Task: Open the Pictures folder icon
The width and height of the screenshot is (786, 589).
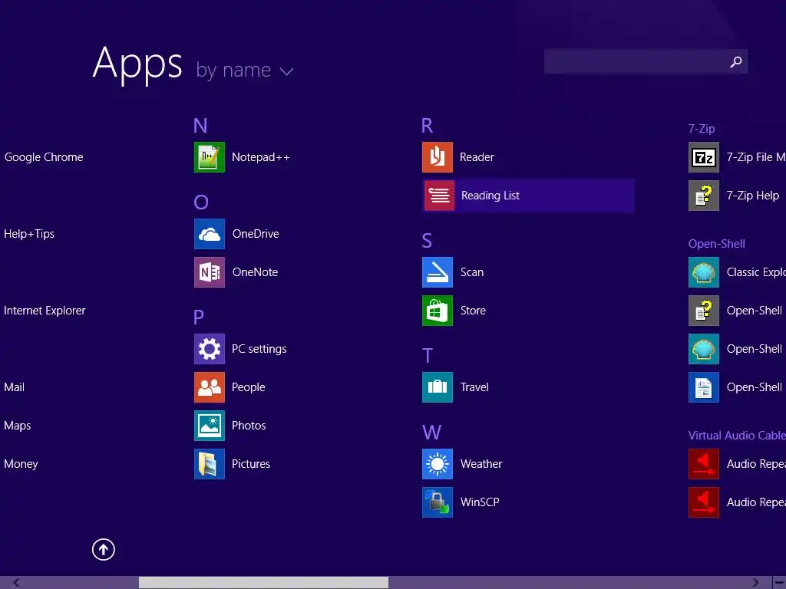Action: (210, 464)
